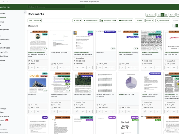The height and width of the screenshot is (134, 179).
Task: Filter by Newest Correspondent on Napoleon card
Action: click(37, 52)
